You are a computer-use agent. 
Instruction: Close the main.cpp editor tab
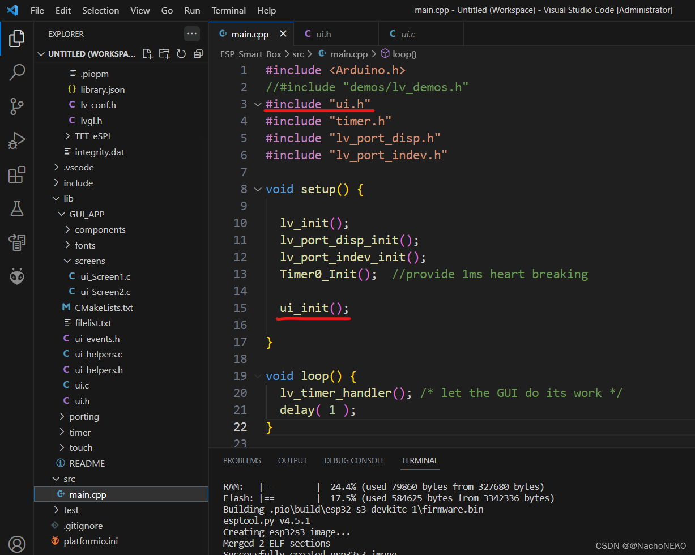[283, 34]
